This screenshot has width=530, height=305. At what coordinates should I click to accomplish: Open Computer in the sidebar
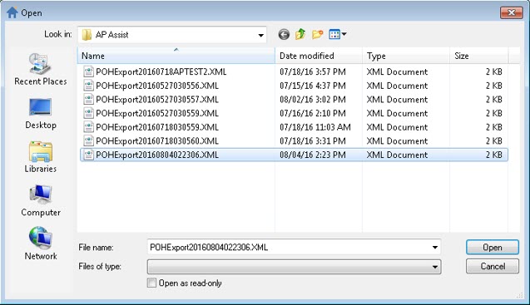[41, 201]
